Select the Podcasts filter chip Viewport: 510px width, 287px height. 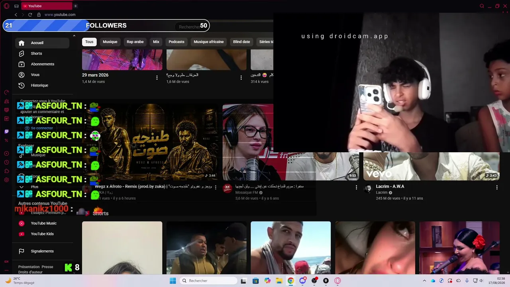(x=177, y=42)
